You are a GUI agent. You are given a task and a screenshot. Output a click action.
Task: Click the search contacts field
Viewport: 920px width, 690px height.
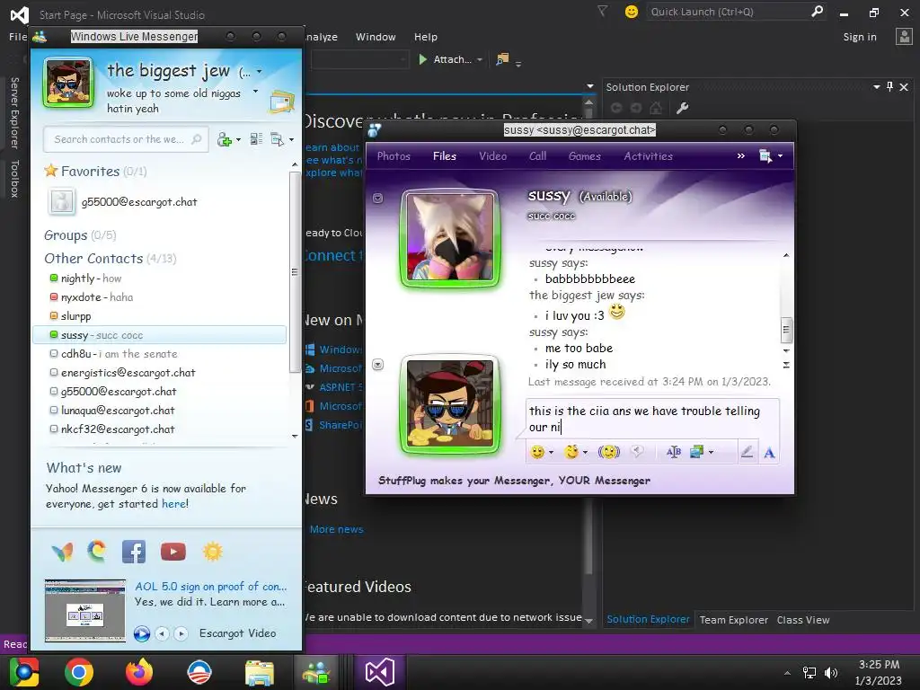[126, 139]
